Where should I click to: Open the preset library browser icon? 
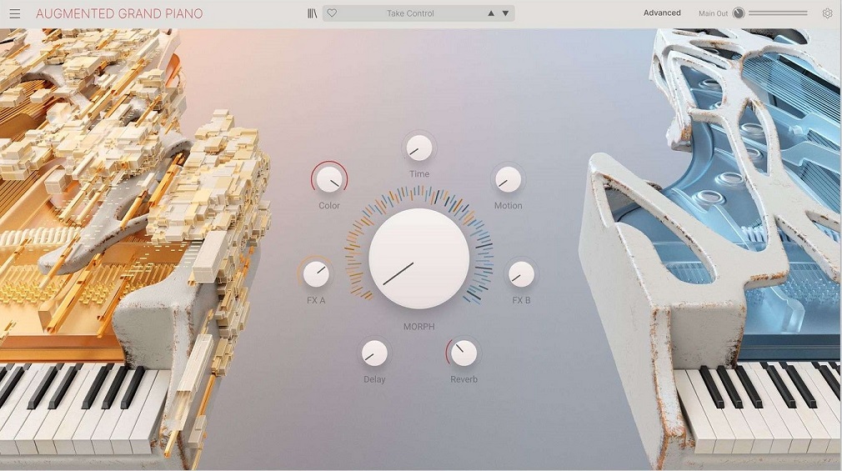point(312,13)
